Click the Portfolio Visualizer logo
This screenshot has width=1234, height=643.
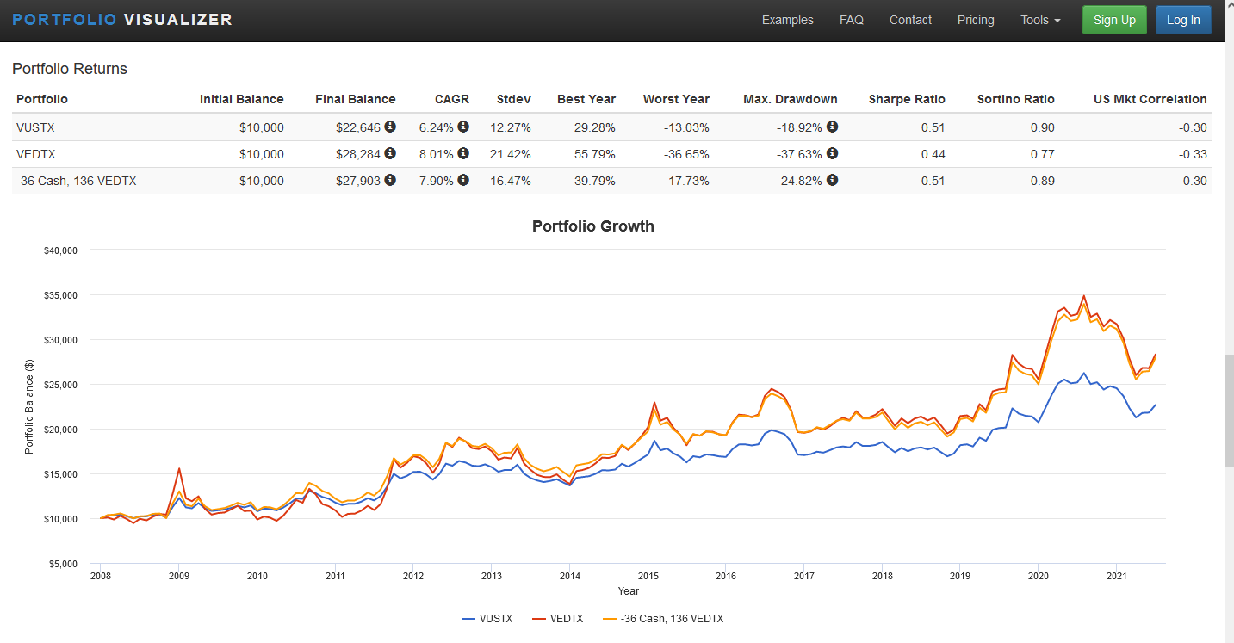tap(122, 19)
